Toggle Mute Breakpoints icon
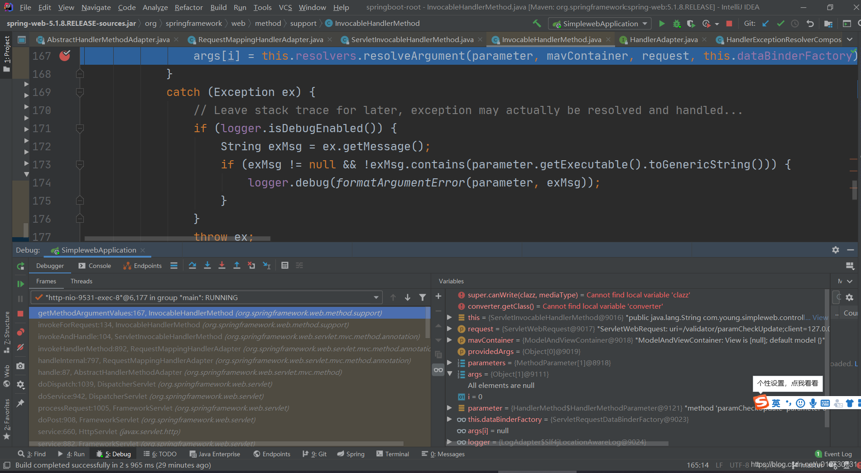 pyautogui.click(x=20, y=347)
